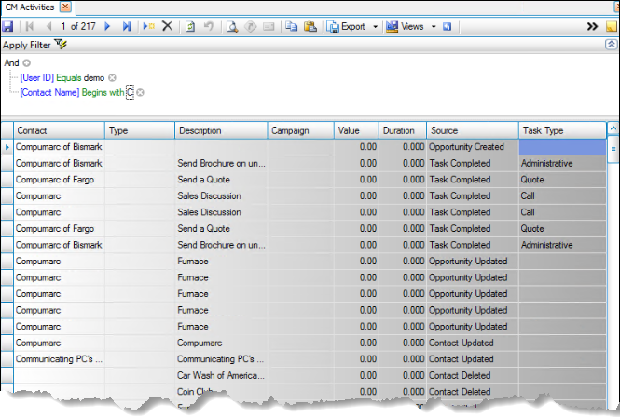Sort by the Description column header
The height and width of the screenshot is (417, 620).
point(221,130)
